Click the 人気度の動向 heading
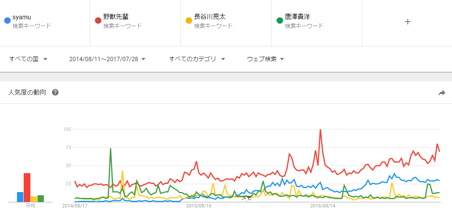The image size is (452, 211). point(27,93)
